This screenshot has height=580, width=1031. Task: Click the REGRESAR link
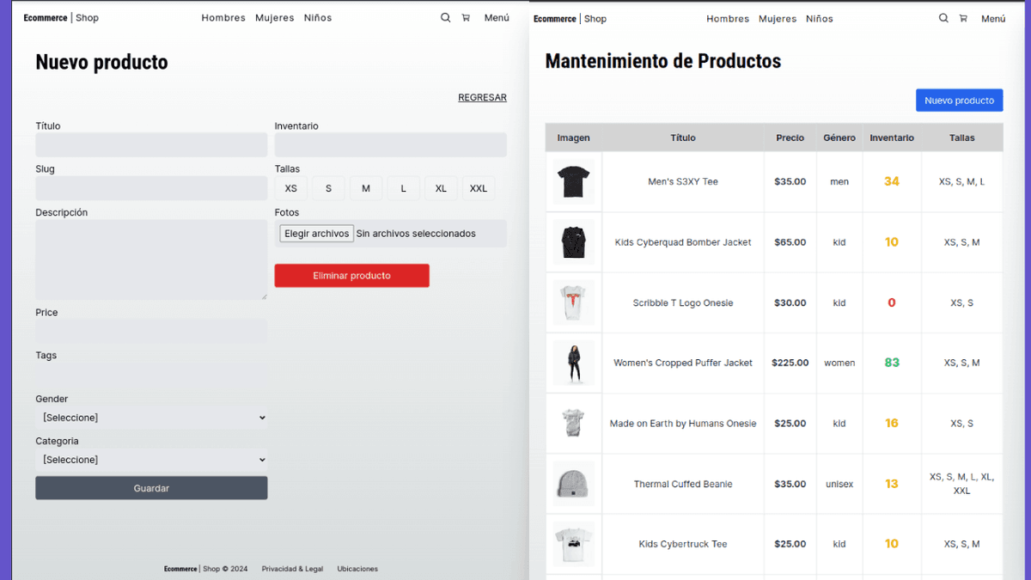482,98
